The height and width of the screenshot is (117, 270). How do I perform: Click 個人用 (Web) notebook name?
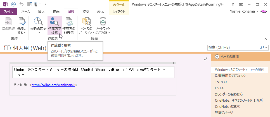[30, 48]
